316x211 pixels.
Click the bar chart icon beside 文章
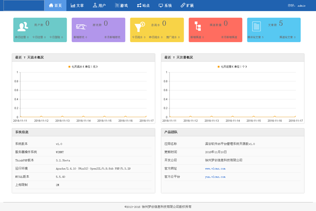pos(72,5)
